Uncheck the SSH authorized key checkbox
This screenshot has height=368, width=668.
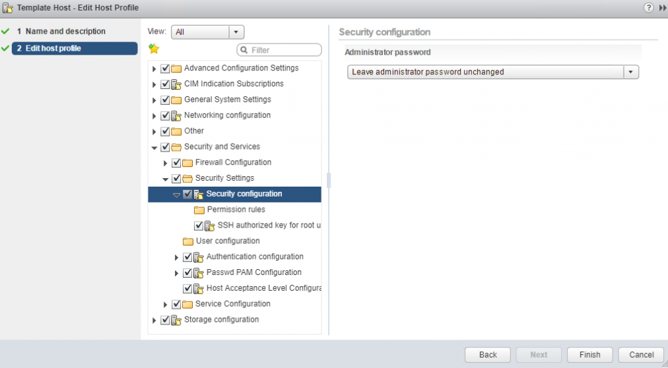point(199,226)
